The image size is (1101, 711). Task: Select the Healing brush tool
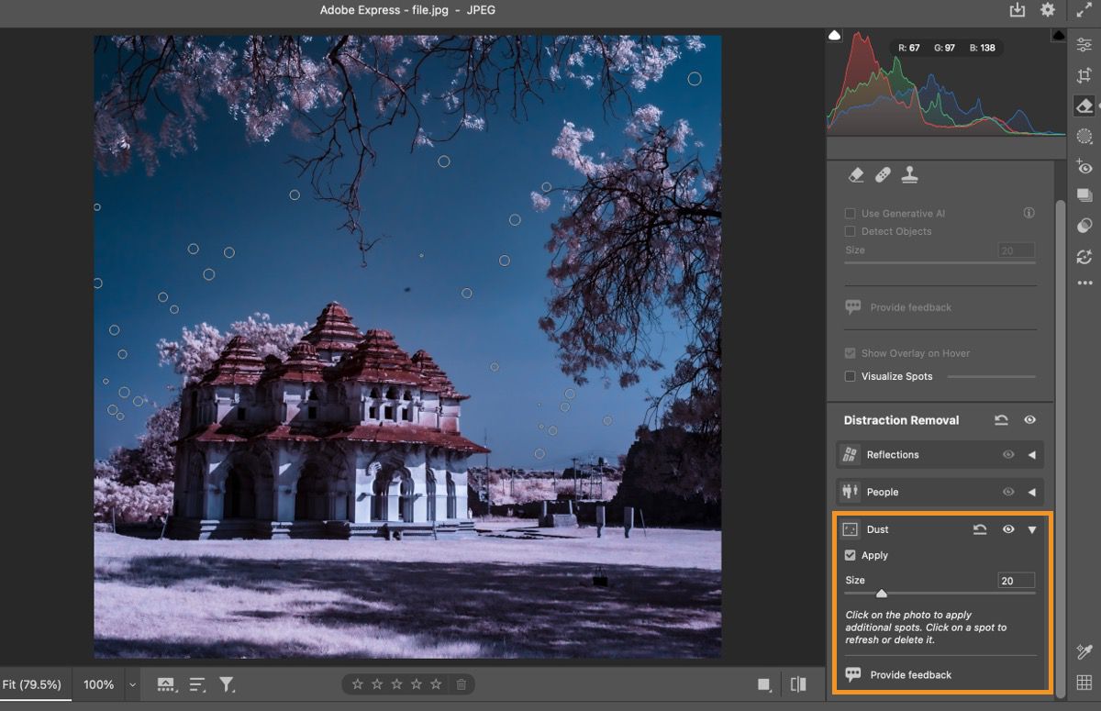coord(882,174)
